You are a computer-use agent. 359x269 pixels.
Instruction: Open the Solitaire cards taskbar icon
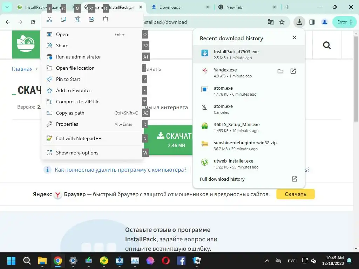coord(197,261)
